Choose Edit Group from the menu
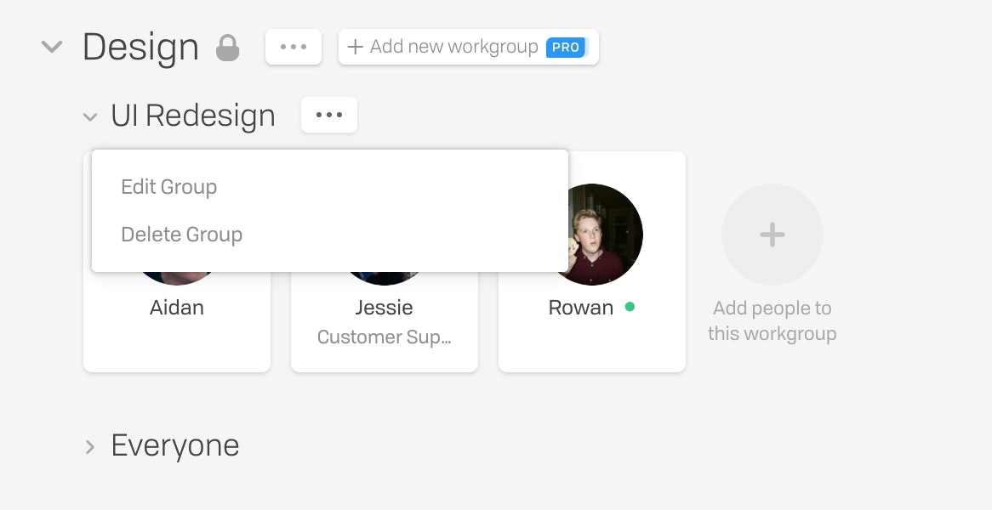 169,187
